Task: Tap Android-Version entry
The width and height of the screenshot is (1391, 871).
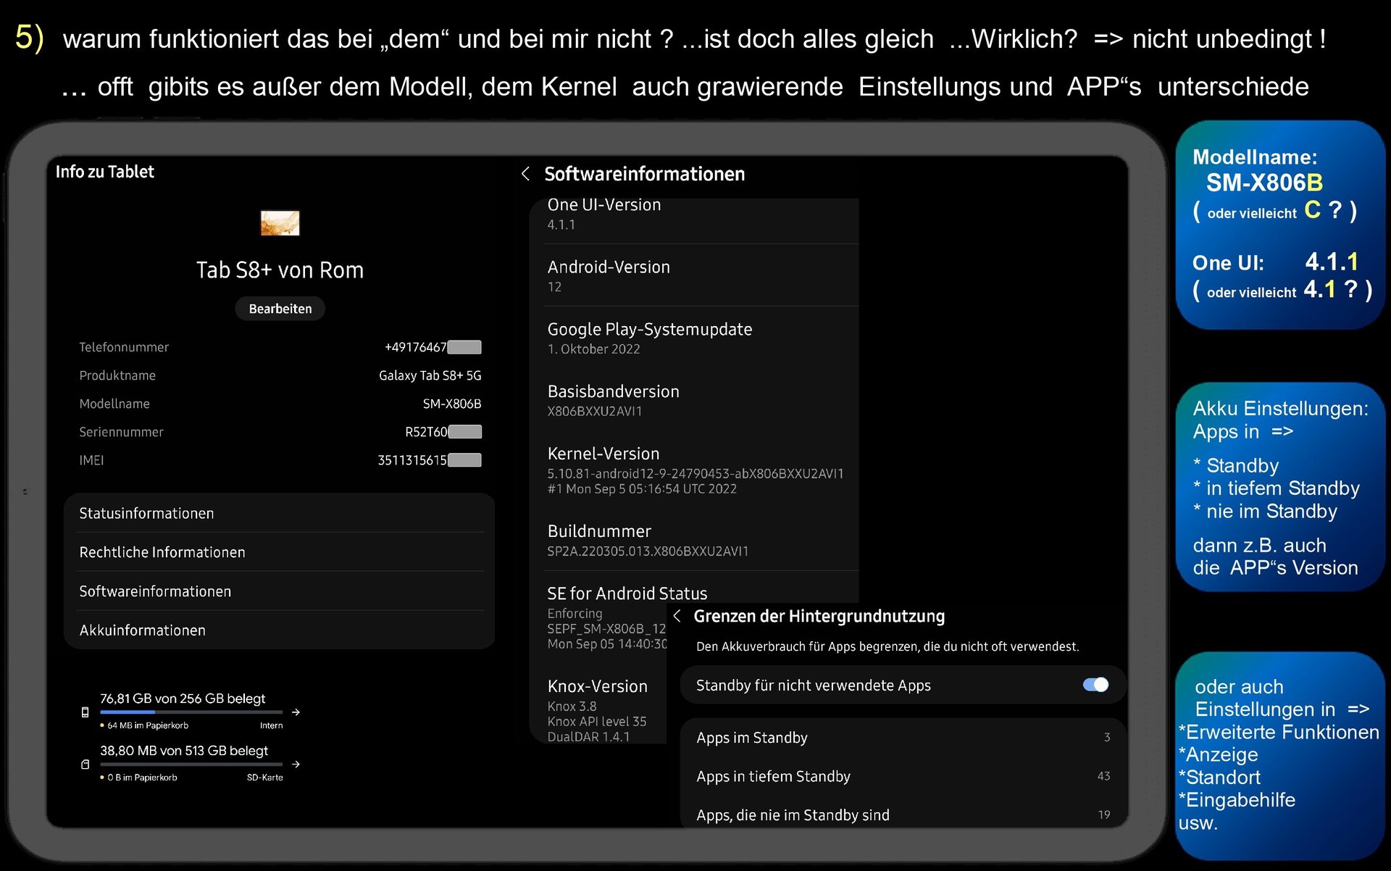Action: pyautogui.click(x=694, y=276)
